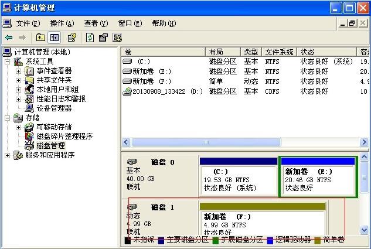The height and width of the screenshot is (249, 371).
Task: Click the disk view scroll up arrow
Action: coord(364,157)
